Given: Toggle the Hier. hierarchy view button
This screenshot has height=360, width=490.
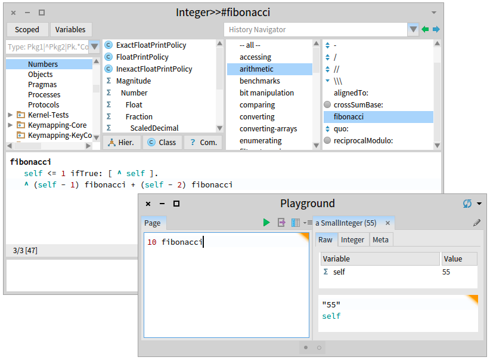Looking at the screenshot, I should click(x=122, y=142).
